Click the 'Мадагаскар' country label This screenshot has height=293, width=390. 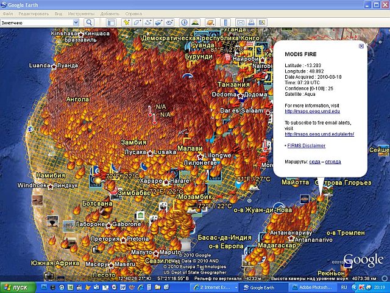[x=277, y=245]
